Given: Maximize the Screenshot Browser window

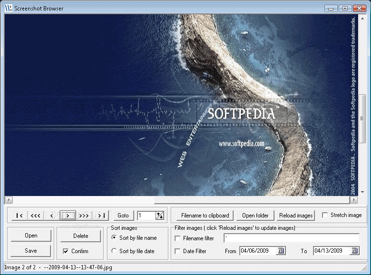Looking at the screenshot, I should [x=345, y=9].
